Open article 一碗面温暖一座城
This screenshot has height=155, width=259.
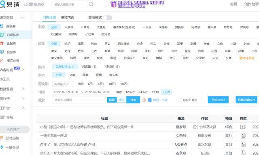[53, 136]
